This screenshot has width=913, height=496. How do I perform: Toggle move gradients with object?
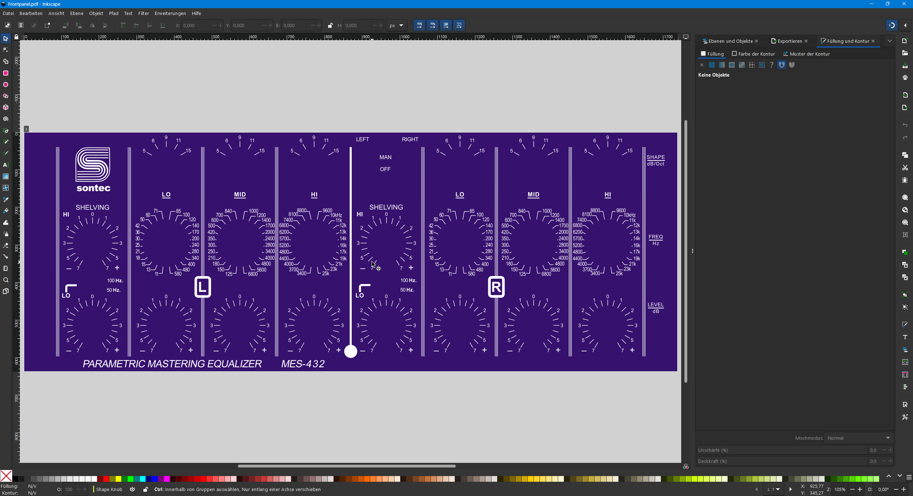coord(445,25)
